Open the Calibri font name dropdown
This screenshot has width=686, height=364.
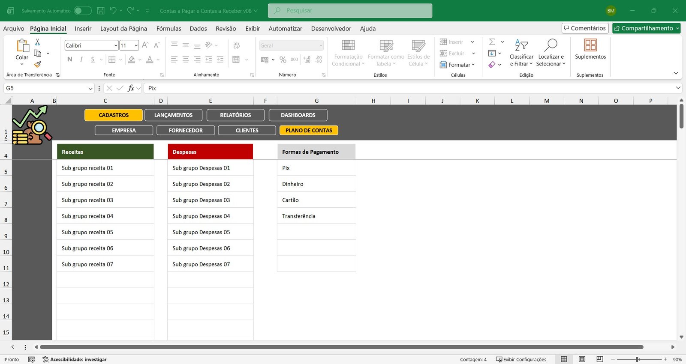click(116, 45)
